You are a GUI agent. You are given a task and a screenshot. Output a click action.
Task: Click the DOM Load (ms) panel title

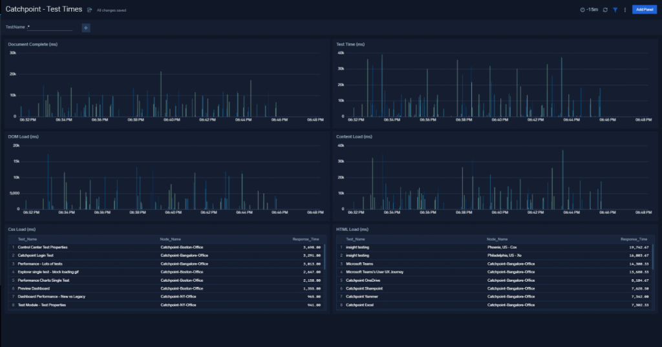tap(23, 137)
